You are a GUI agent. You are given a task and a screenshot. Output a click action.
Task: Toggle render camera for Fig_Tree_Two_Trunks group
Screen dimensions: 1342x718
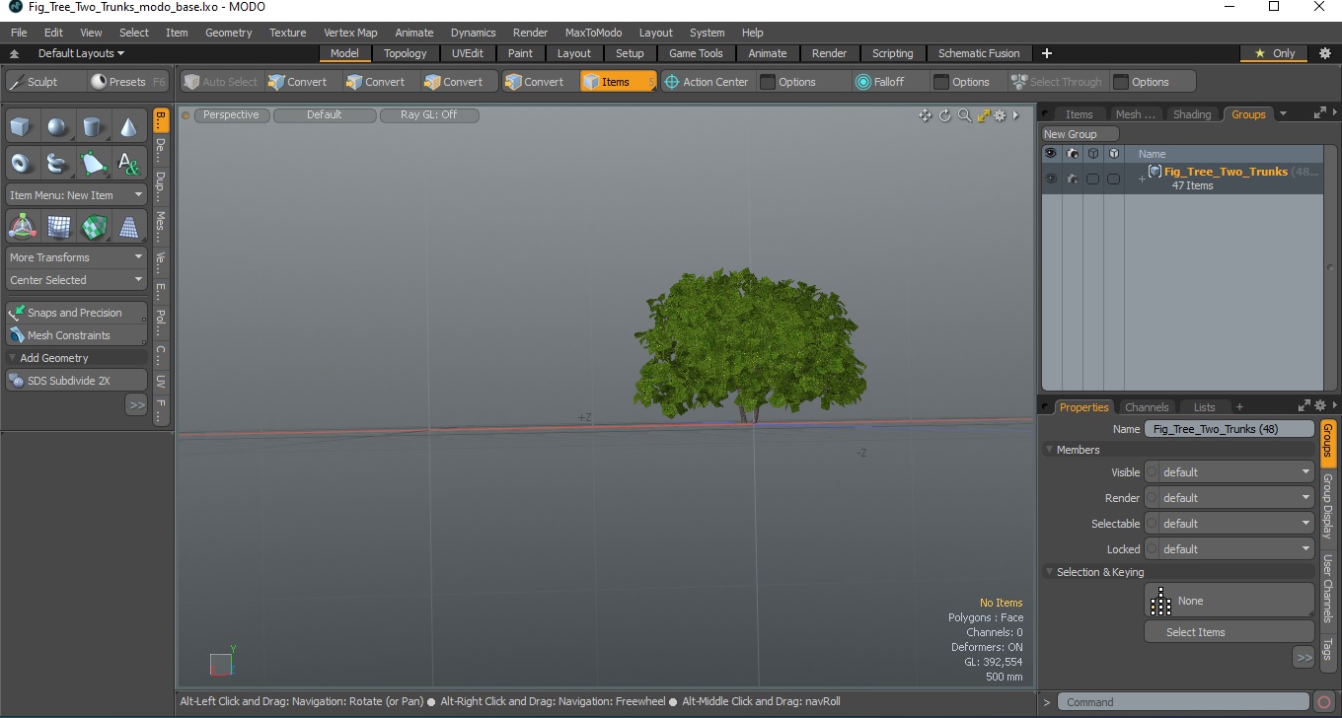point(1072,179)
